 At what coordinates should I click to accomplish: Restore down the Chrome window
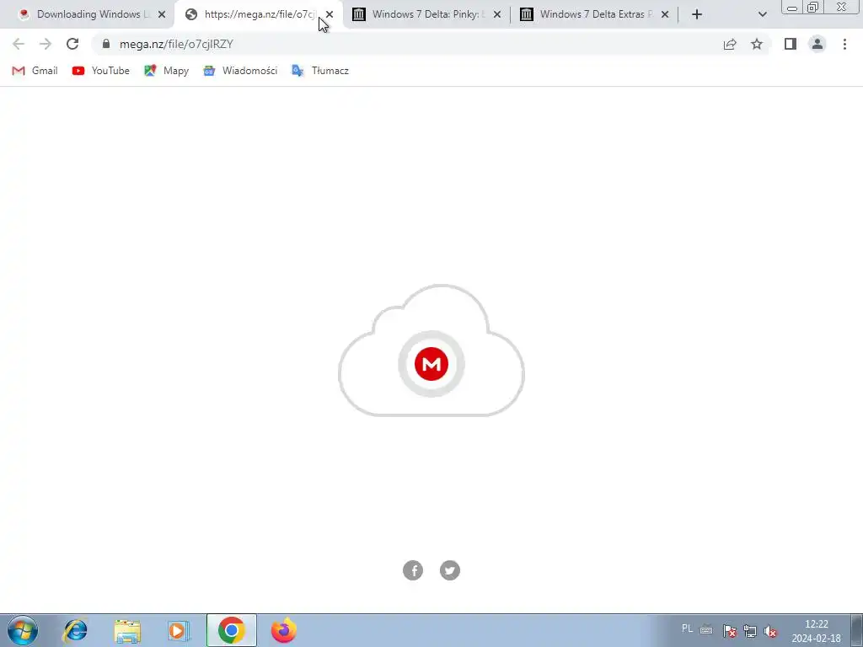pos(812,8)
